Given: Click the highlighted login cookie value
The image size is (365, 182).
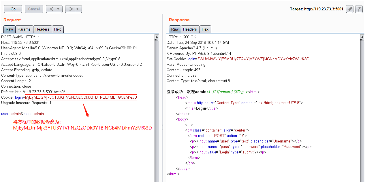Looking at the screenshot, I should click(x=80, y=97).
